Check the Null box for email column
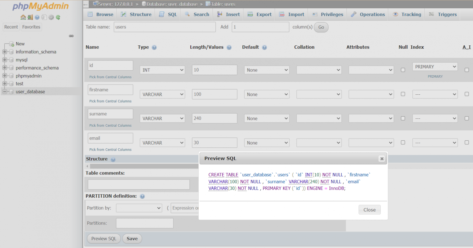The image size is (473, 248). pos(403,143)
